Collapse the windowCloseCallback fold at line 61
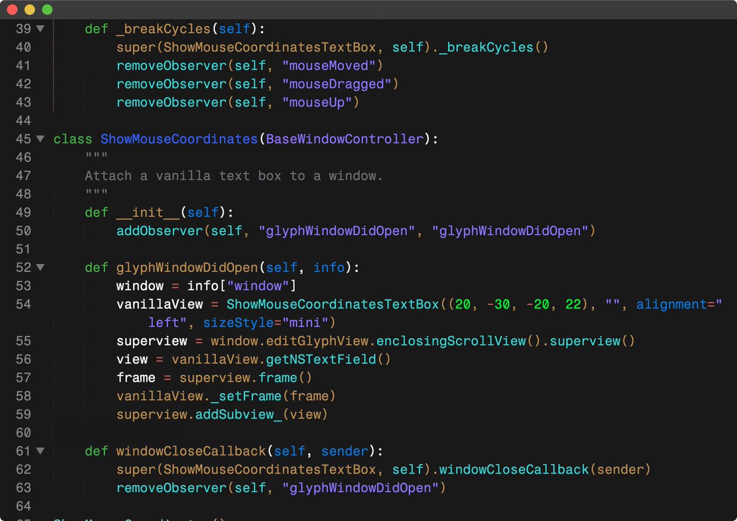The image size is (737, 521). coord(41,451)
